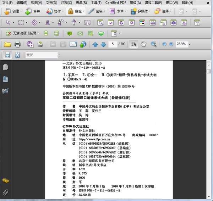The width and height of the screenshot is (213, 201).
Task: Go to next page with down arrow
Action: 103,44
